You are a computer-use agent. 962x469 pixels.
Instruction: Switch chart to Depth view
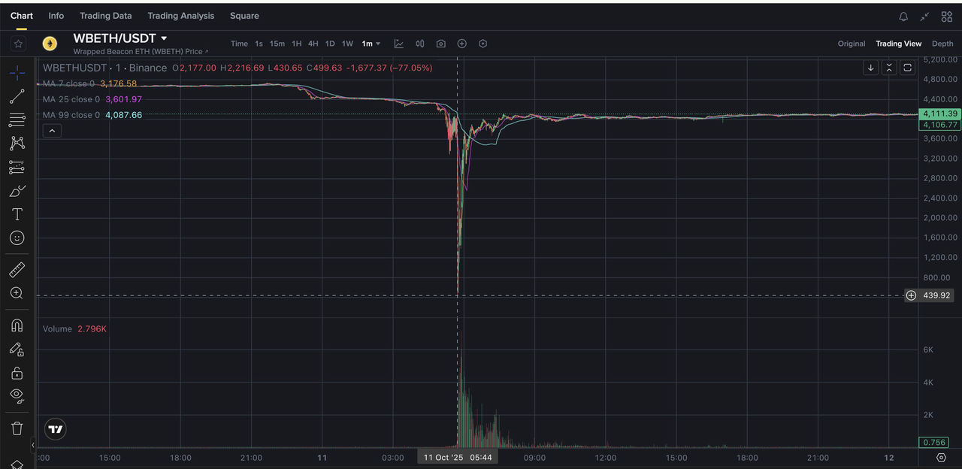[x=942, y=44]
